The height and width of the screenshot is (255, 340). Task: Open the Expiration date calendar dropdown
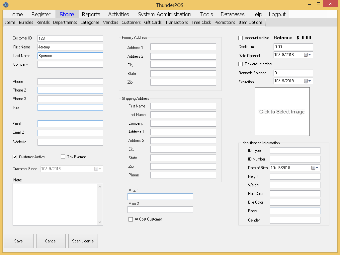(308, 81)
